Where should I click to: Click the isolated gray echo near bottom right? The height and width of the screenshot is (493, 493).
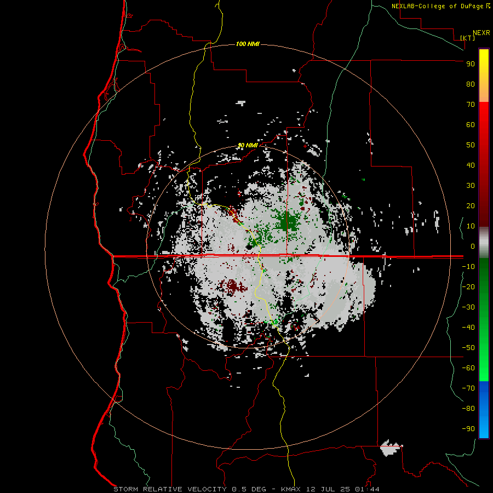point(391,448)
